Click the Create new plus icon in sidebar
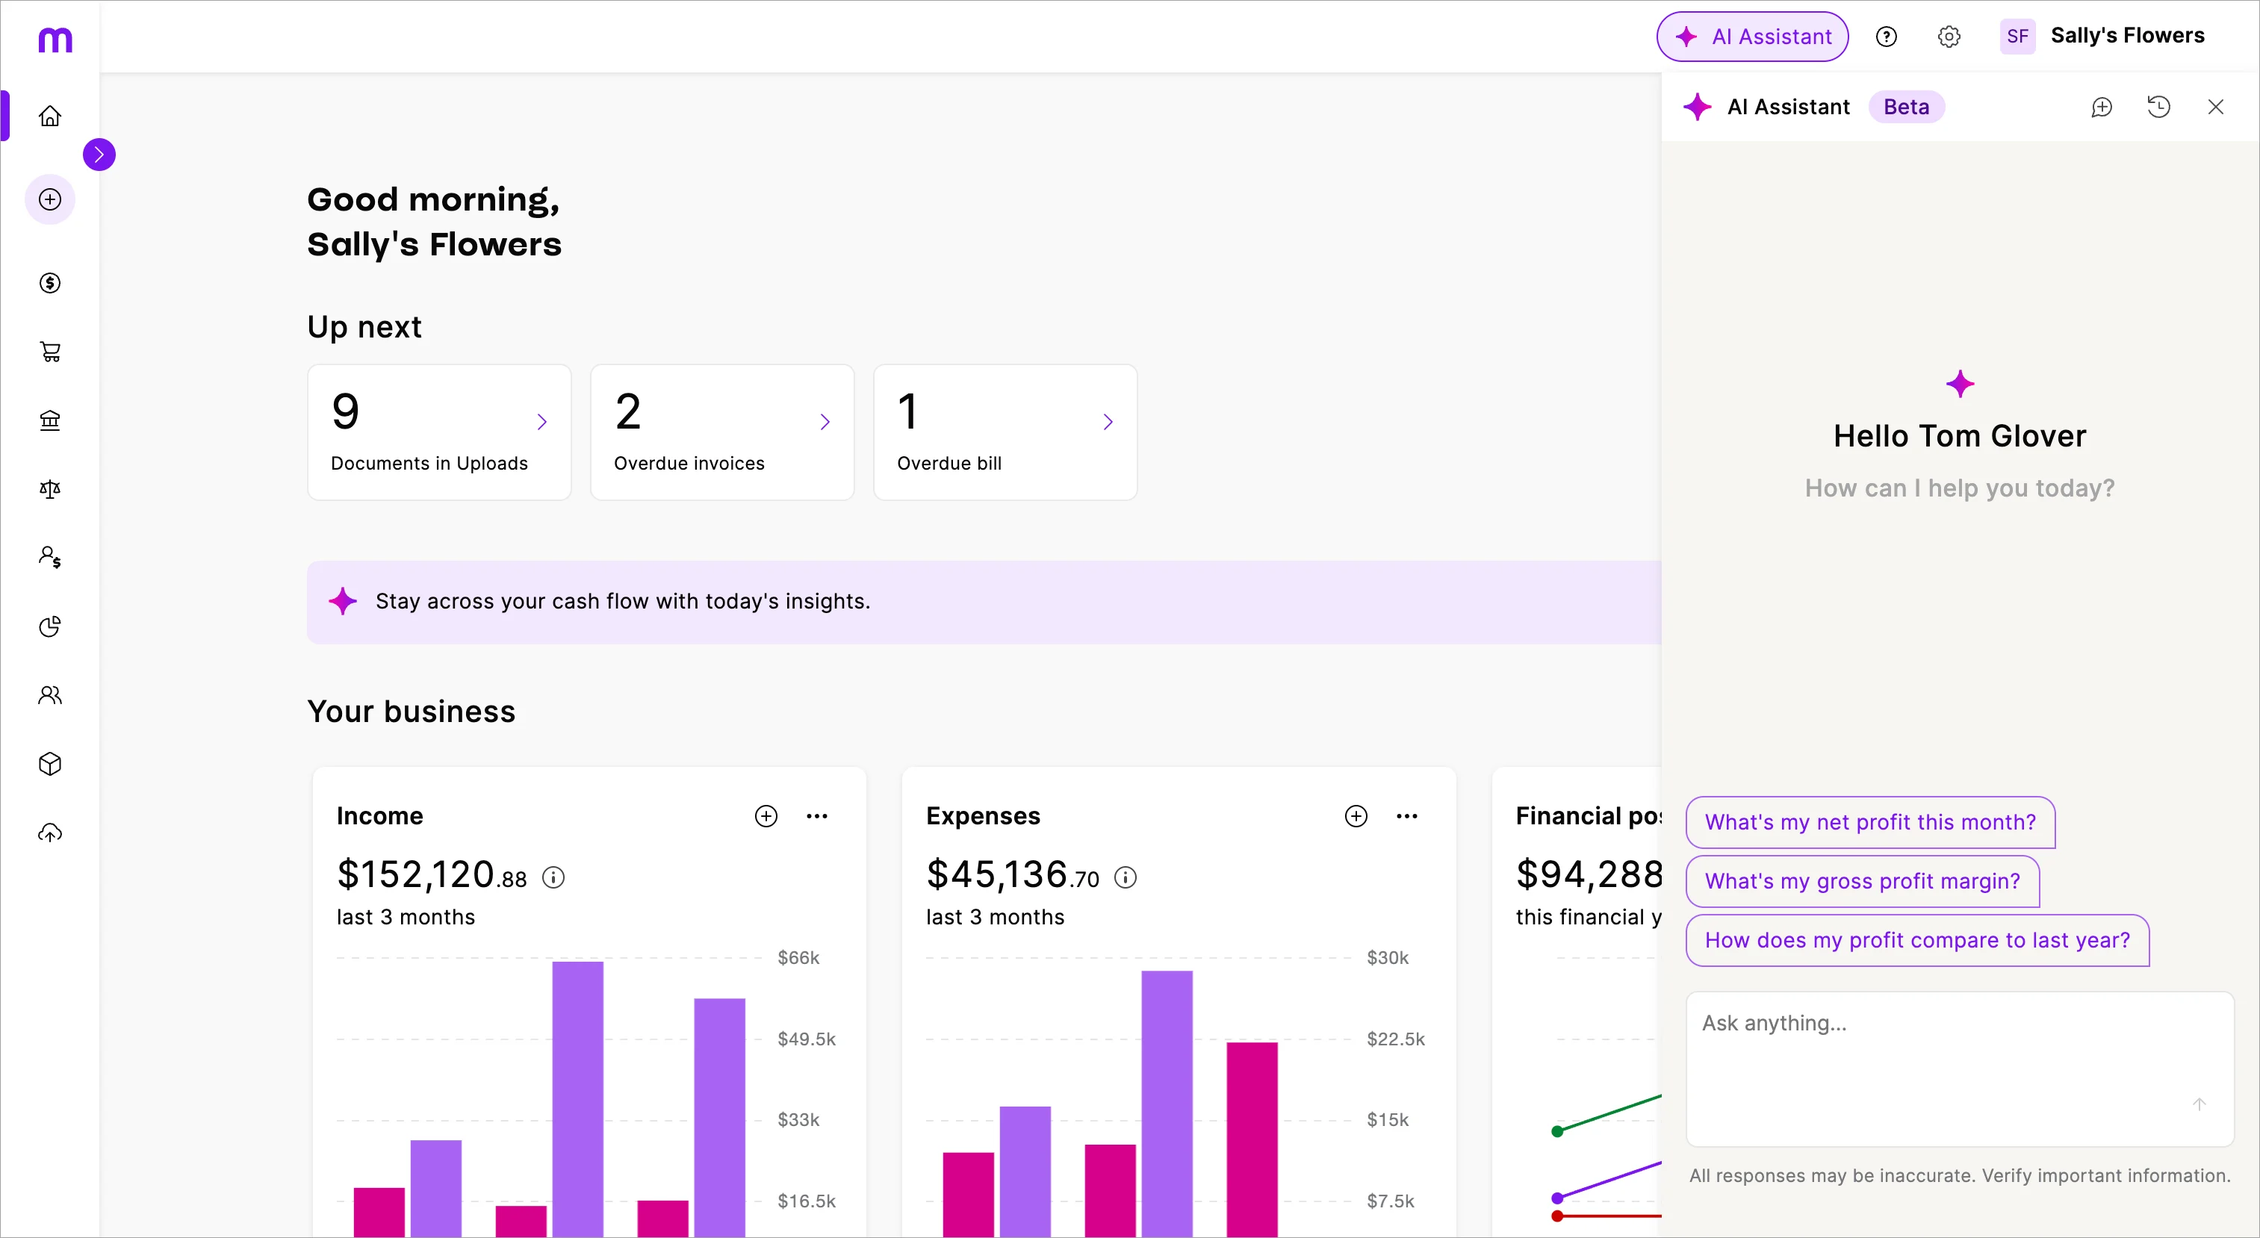The image size is (2260, 1238). point(50,199)
